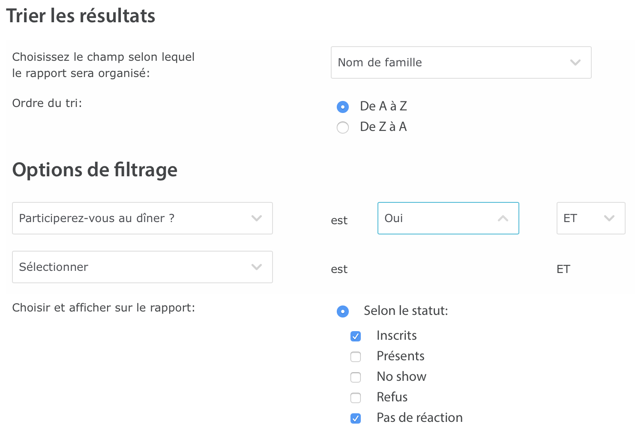Select the Selon le statut radio button
This screenshot has height=433, width=635.
point(343,311)
